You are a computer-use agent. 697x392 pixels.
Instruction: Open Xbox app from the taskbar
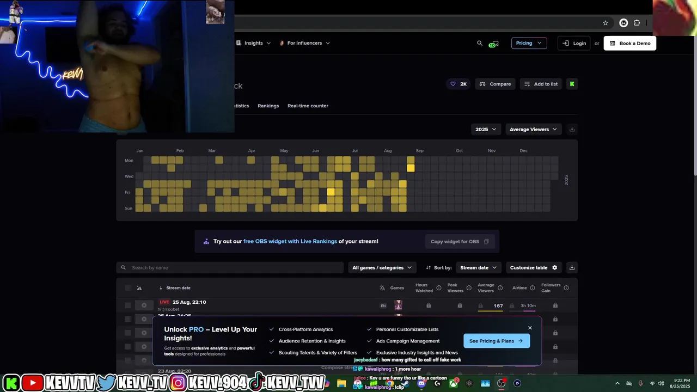click(x=453, y=383)
